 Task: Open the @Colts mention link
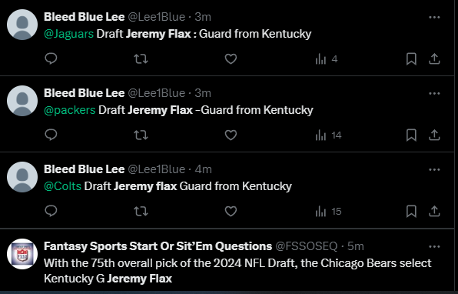point(62,186)
